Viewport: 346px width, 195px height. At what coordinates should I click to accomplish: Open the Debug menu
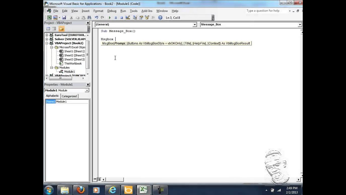pyautogui.click(x=112, y=11)
